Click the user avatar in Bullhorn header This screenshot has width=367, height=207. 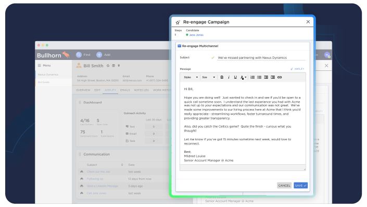pos(327,55)
